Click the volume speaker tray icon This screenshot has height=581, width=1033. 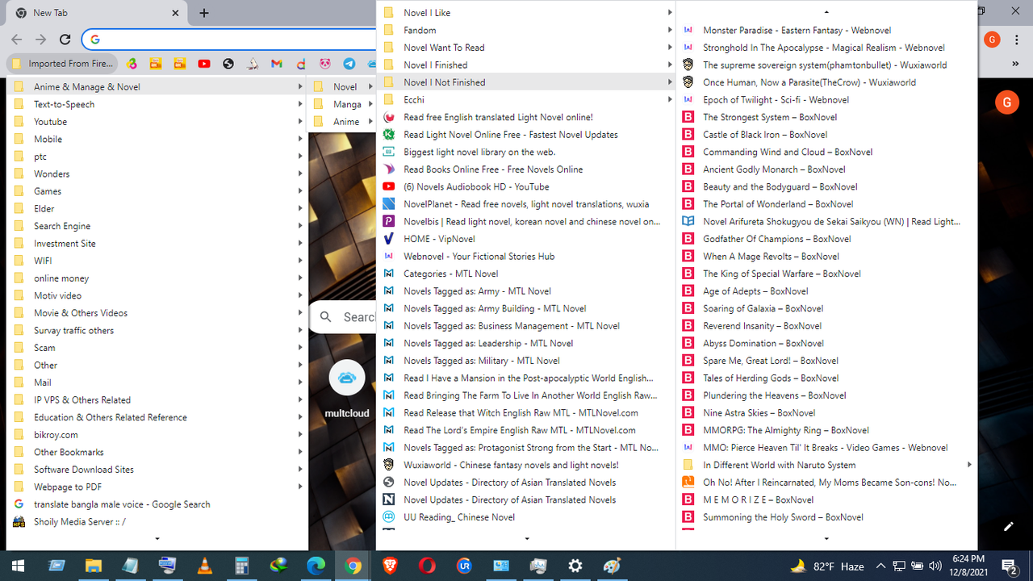tap(935, 566)
